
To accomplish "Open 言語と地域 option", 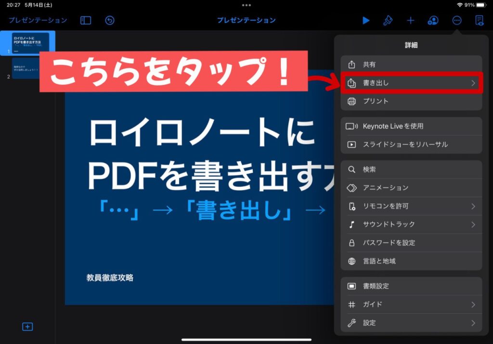I will [411, 261].
